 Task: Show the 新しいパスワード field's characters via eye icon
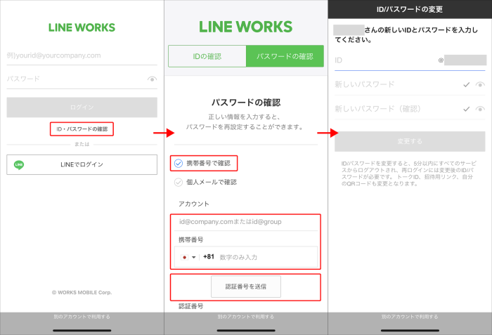point(480,84)
